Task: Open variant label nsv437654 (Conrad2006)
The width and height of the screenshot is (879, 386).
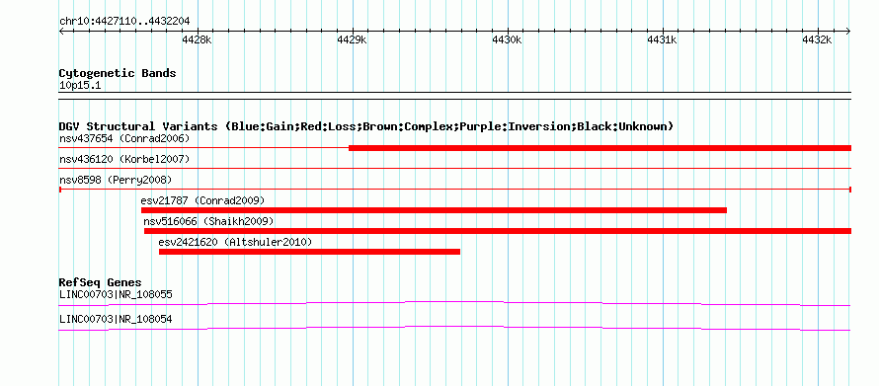Action: pos(124,138)
